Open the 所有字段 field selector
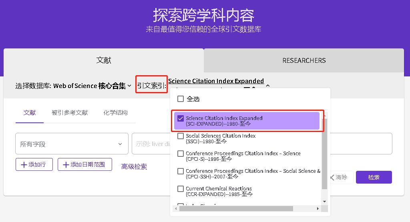This screenshot has width=410, height=222. pos(72,144)
